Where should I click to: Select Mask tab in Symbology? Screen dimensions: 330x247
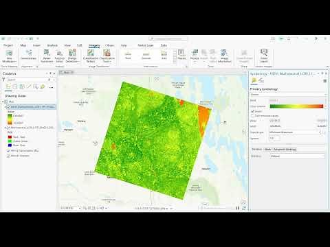point(267,150)
